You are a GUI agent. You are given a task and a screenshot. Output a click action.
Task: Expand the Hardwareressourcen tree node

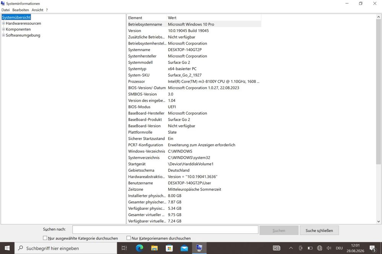click(x=3, y=23)
